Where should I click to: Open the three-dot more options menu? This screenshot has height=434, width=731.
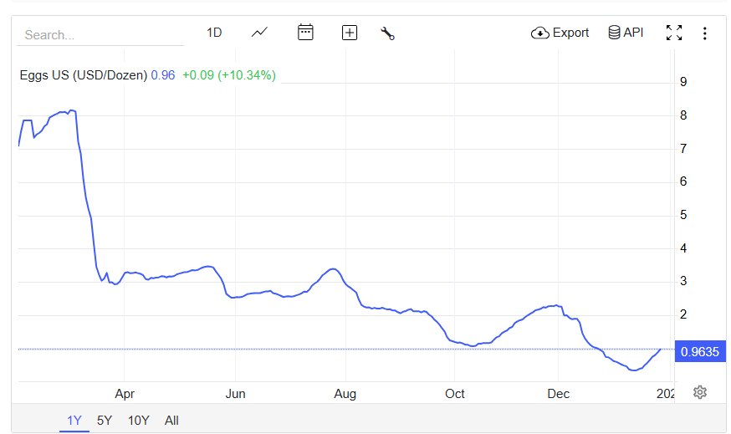[x=705, y=33]
